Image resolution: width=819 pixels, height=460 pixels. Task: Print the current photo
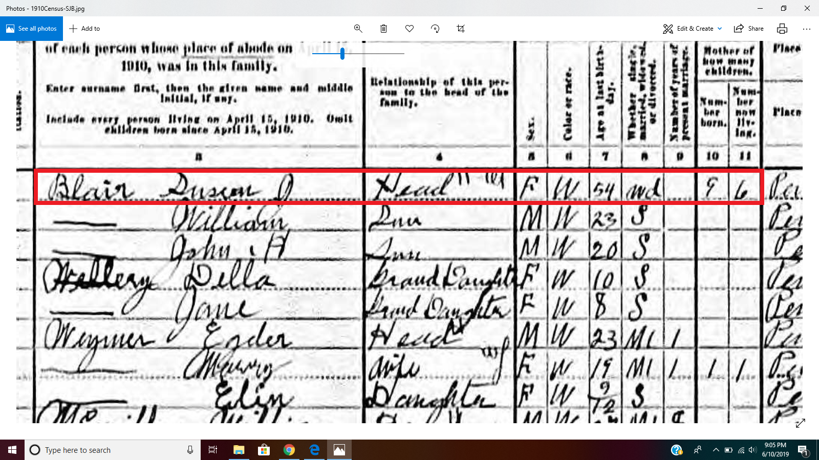(782, 29)
